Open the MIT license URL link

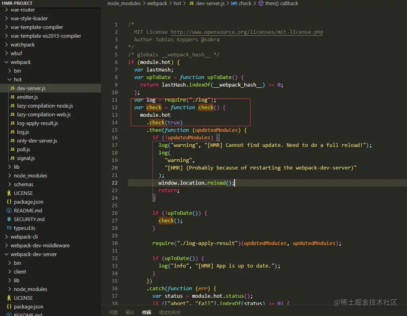(247, 32)
